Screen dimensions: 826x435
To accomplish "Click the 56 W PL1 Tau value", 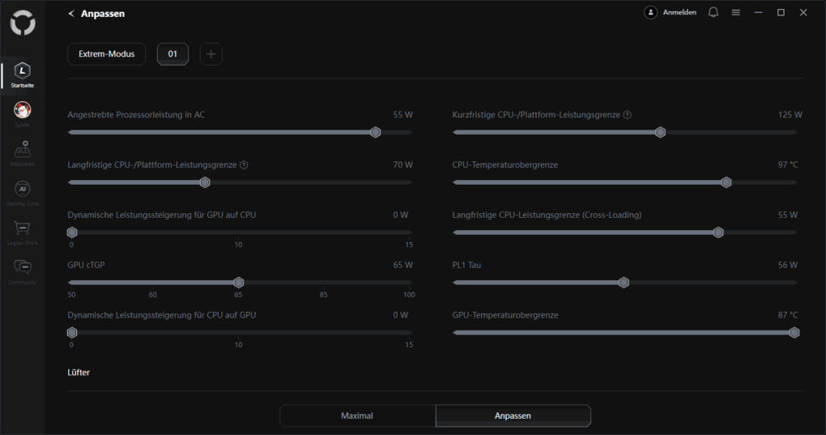I will [x=788, y=265].
